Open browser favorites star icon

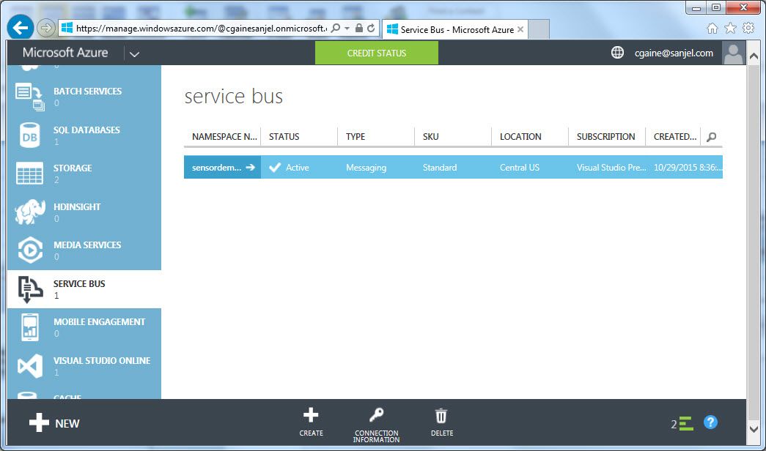730,29
